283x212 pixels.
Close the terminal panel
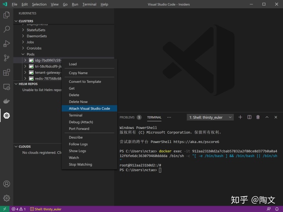click(x=276, y=117)
